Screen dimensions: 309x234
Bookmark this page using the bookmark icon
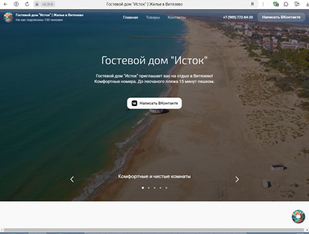252,4
